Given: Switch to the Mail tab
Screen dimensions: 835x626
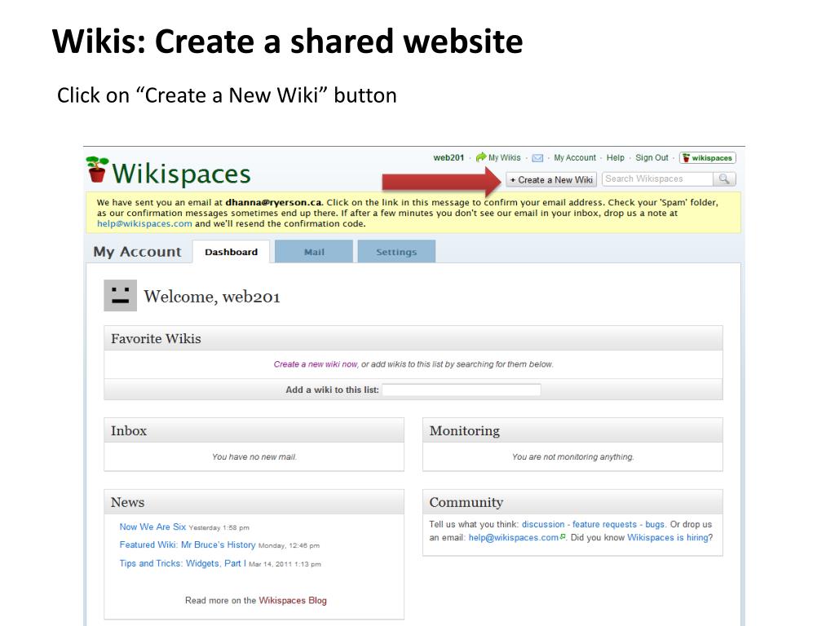Looking at the screenshot, I should point(314,252).
